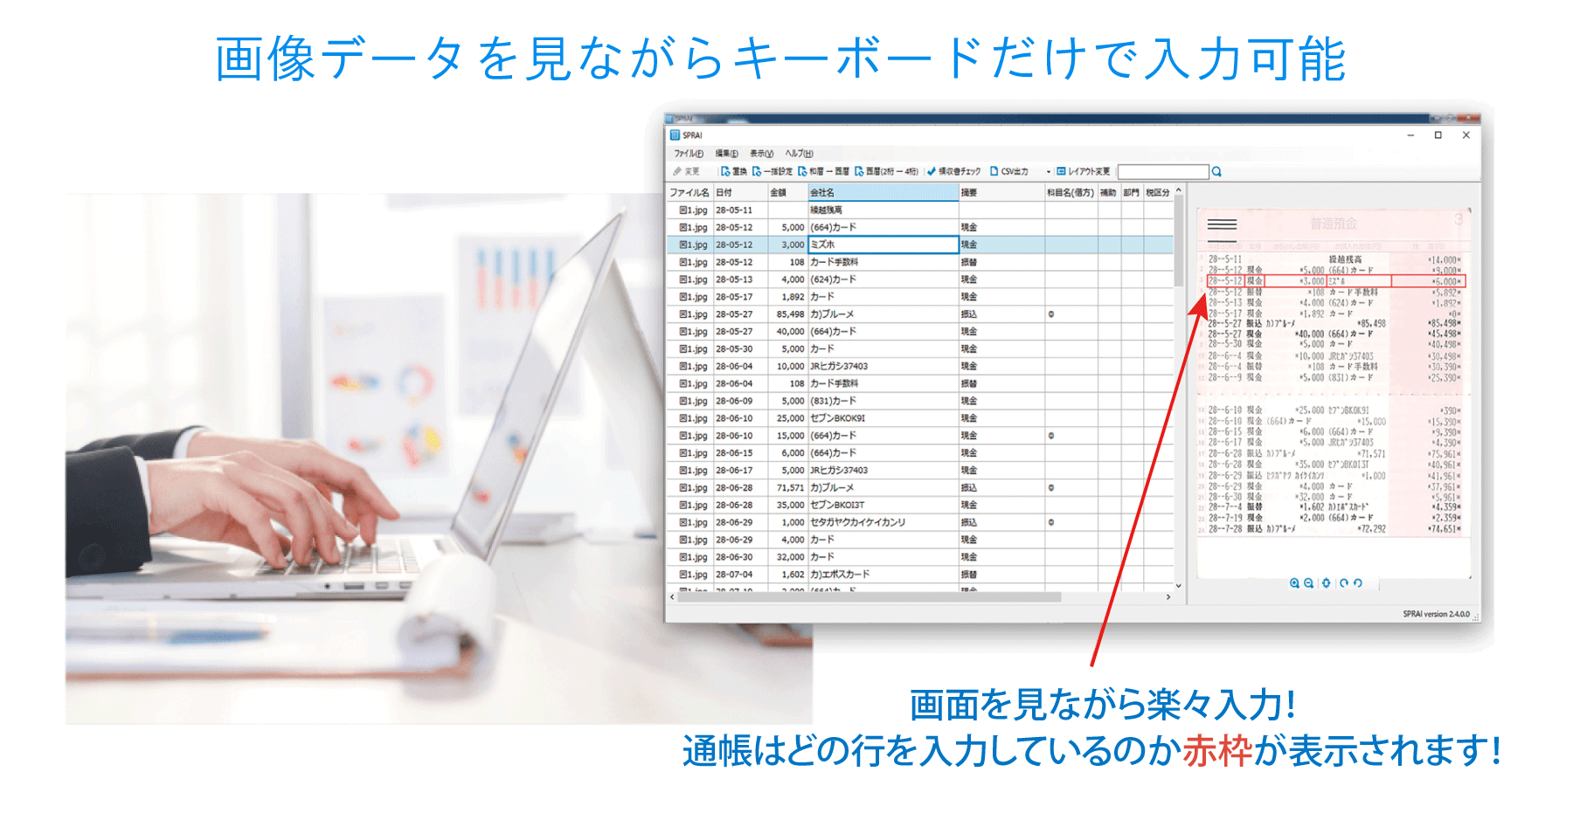Run the 和暦→西暦 date conversion tool

tap(823, 171)
